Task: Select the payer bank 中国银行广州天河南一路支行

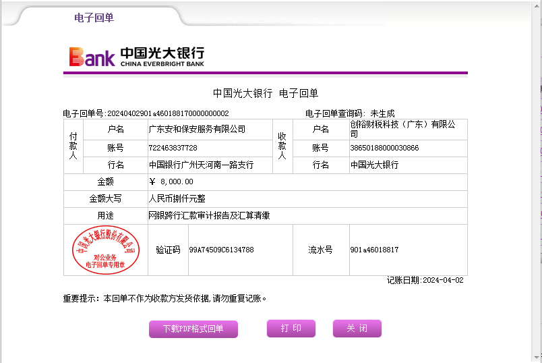Action: pyautogui.click(x=201, y=165)
